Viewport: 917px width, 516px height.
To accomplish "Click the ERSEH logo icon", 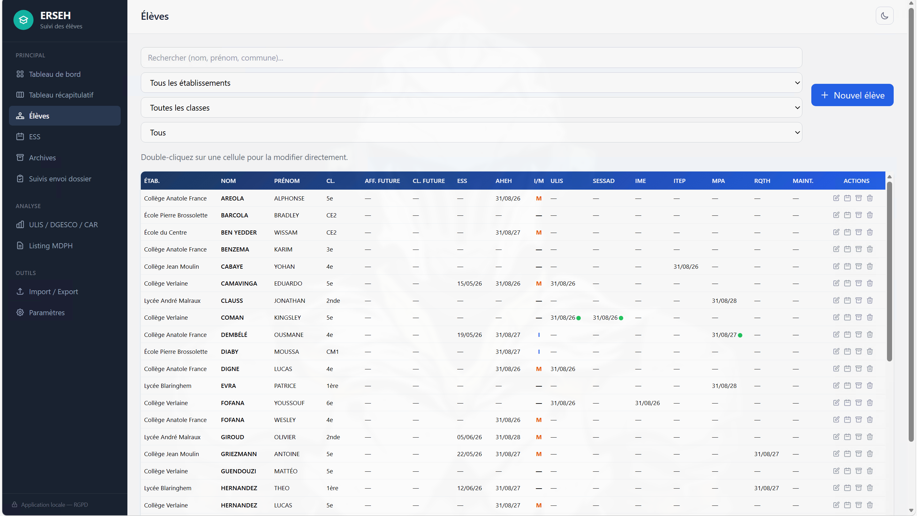I will click(x=24, y=20).
